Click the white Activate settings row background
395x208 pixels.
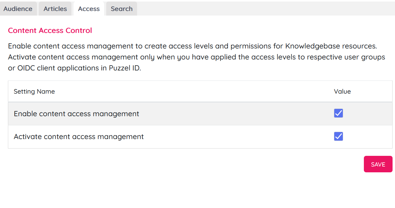(229, 137)
